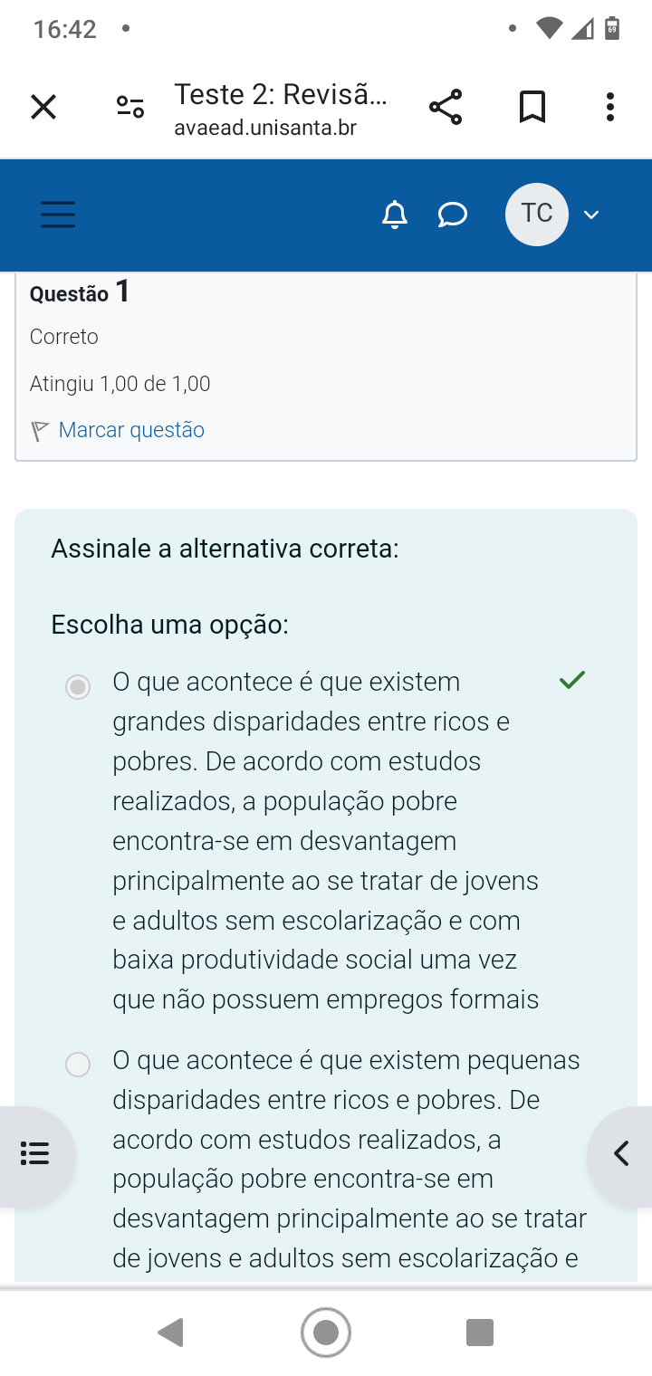Close the browser tab with X icon
Viewport: 652px width, 1376px height.
(43, 108)
